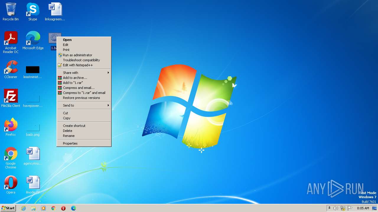Launch Google Chrome desktop shortcut
378x212 pixels.
pyautogui.click(x=11, y=158)
